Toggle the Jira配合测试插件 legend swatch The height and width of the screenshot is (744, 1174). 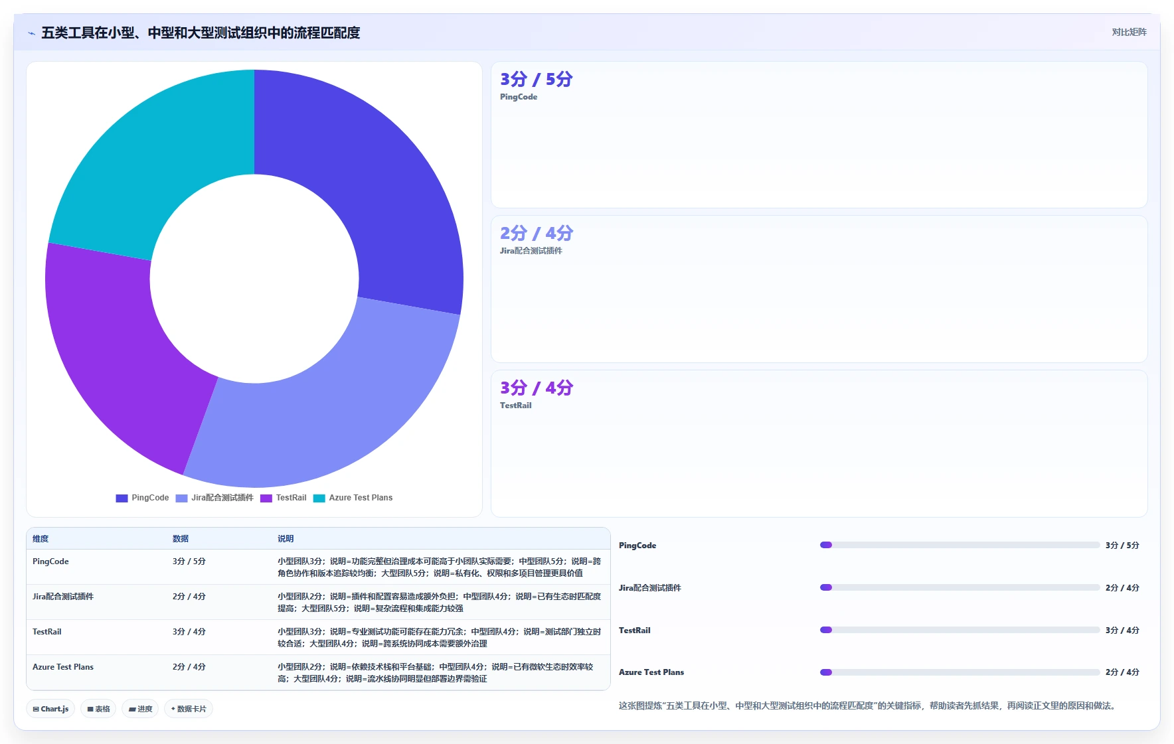click(181, 498)
